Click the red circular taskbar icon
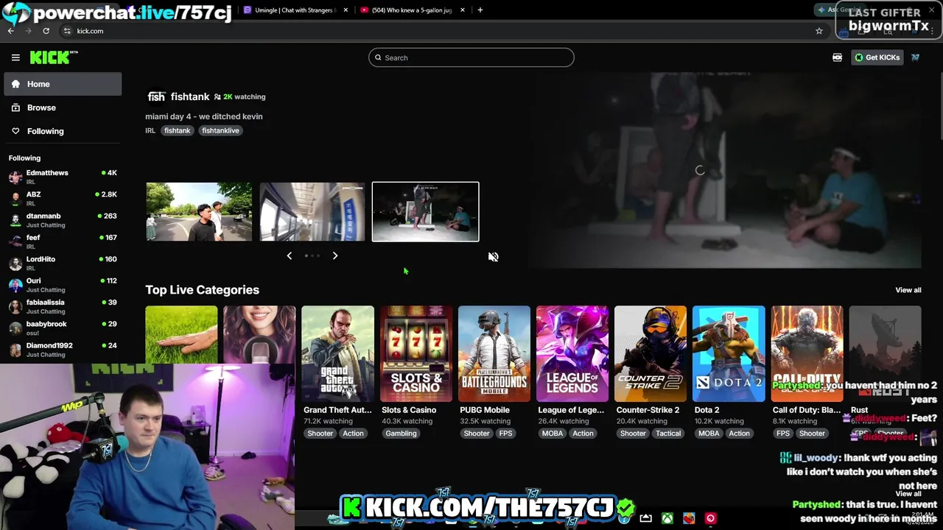 [x=710, y=518]
